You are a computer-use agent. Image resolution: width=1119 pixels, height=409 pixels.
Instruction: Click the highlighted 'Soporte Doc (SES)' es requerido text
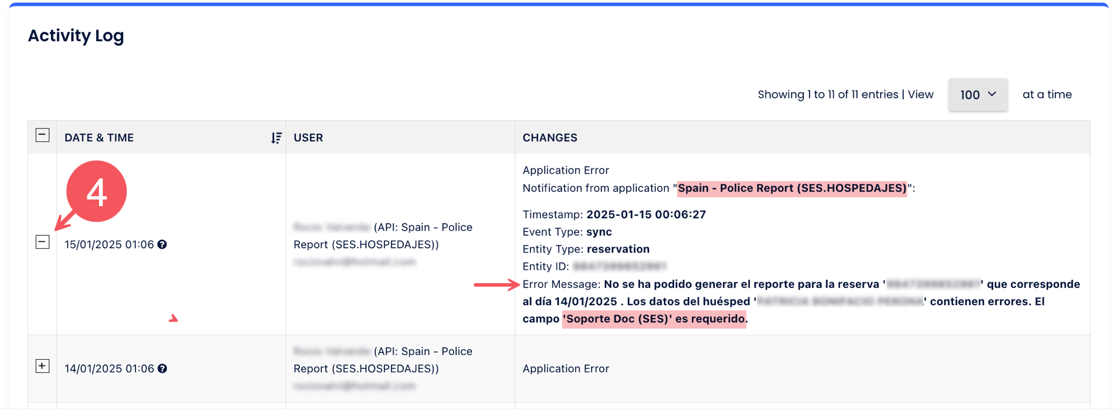click(654, 319)
